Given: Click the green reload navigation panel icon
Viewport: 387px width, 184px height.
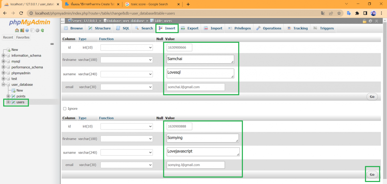Looking at the screenshot, I should (x=42, y=30).
